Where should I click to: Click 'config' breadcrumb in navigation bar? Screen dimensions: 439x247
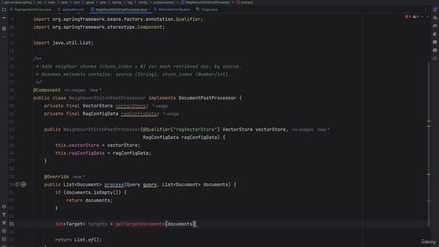click(x=143, y=2)
